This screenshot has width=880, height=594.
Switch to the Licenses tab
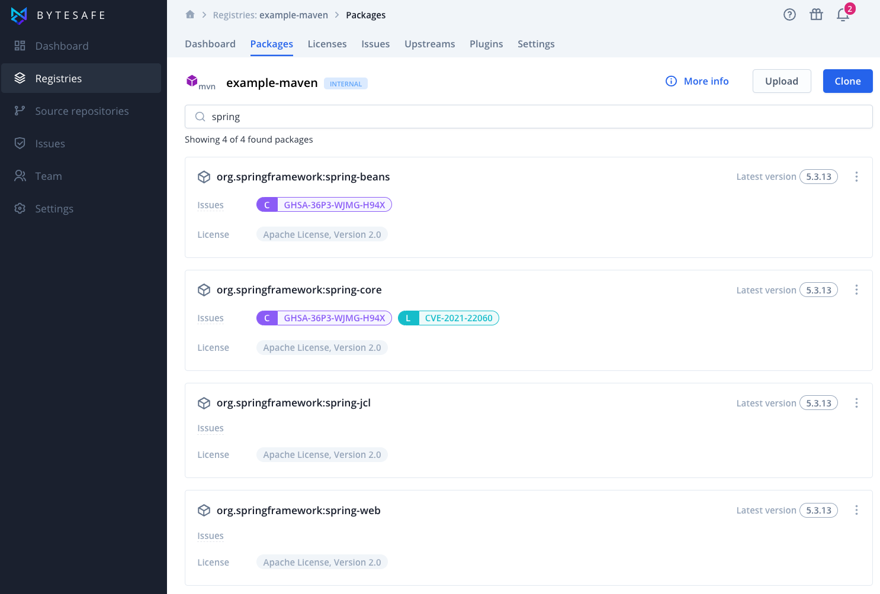(x=327, y=44)
